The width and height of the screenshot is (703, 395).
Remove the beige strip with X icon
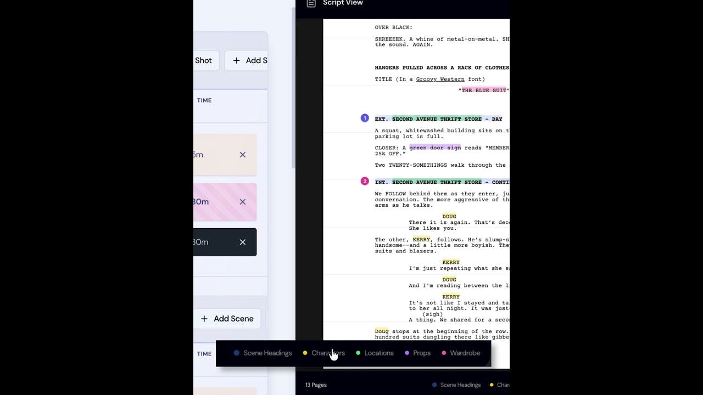242,155
